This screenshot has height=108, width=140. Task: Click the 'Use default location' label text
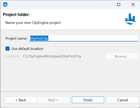(27, 49)
